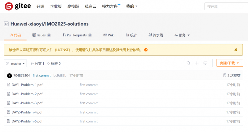Dismiss the license warning with X icon
The width and height of the screenshot is (248, 132).
(x=236, y=50)
